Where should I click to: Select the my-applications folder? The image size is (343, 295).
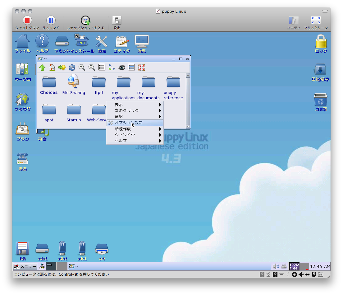123,88
